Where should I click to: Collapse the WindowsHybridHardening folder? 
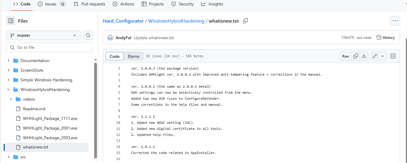click(x=8, y=89)
